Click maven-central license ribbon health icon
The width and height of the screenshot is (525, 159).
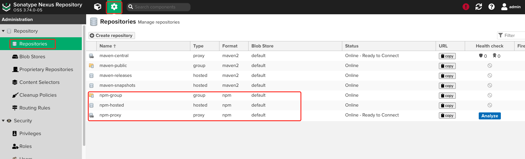coord(494,56)
